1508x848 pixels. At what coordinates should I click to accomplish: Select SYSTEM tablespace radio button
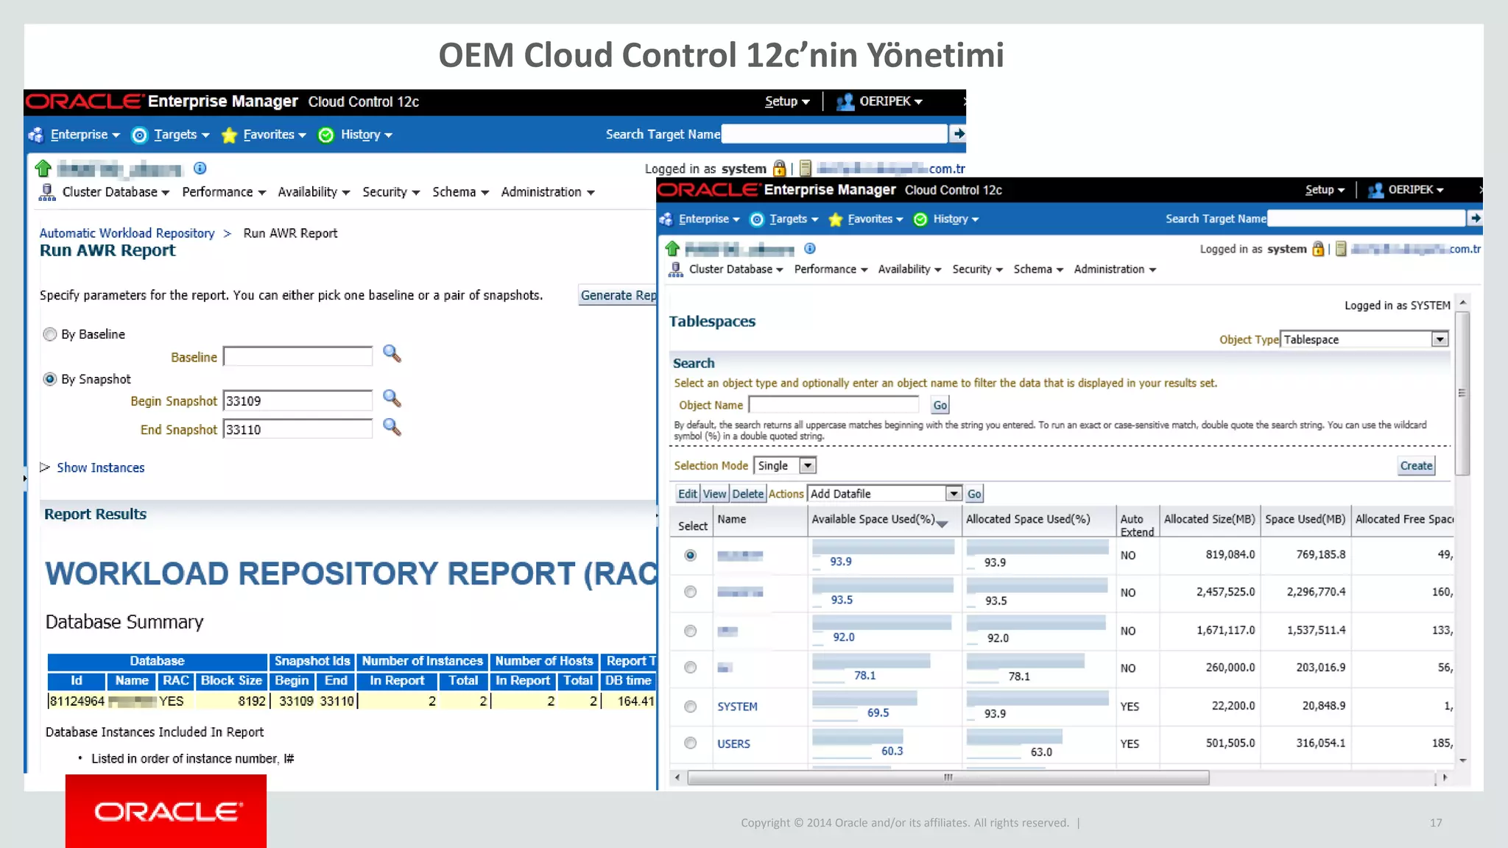click(x=690, y=707)
